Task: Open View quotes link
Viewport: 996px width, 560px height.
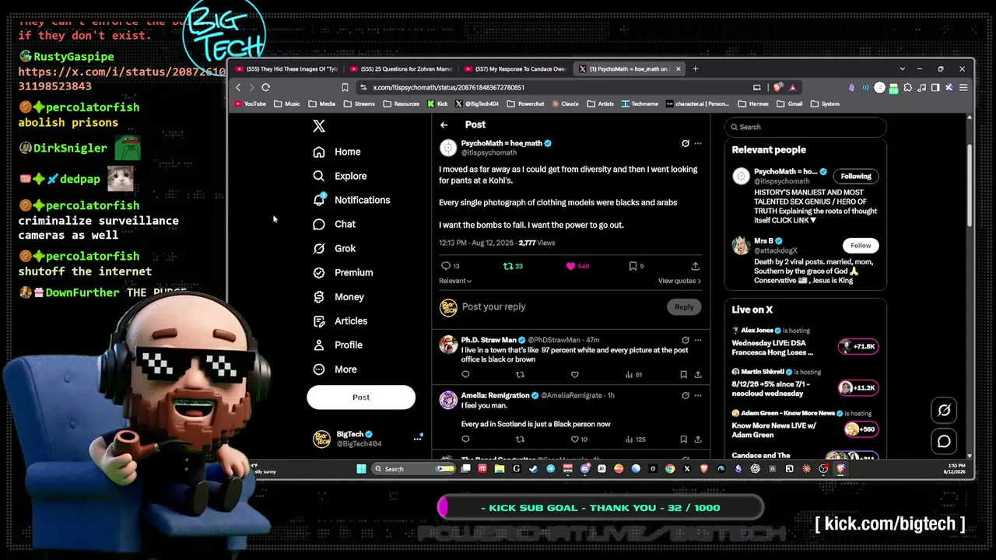Action: (679, 281)
